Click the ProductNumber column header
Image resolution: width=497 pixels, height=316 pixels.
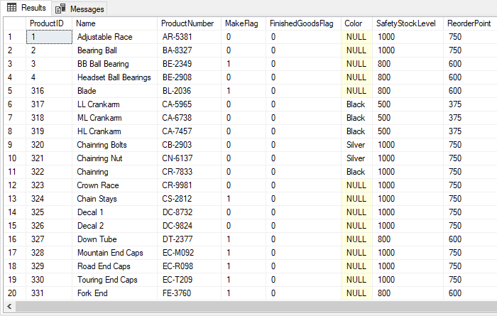click(188, 23)
